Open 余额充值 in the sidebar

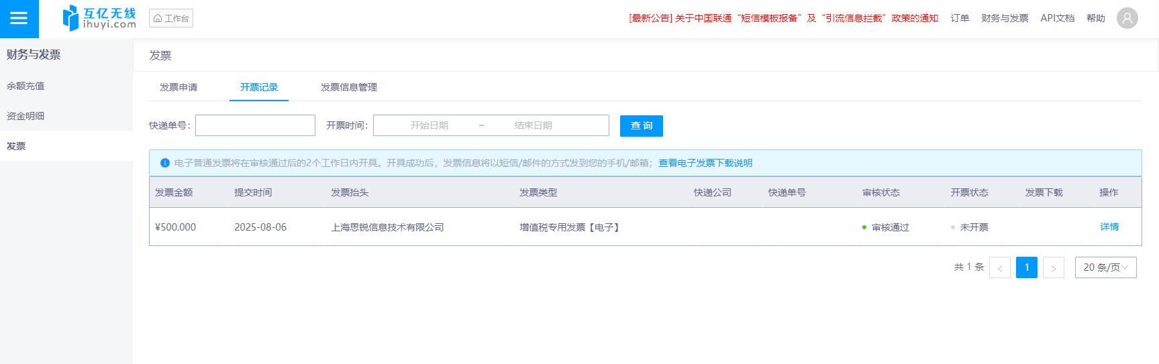point(26,86)
